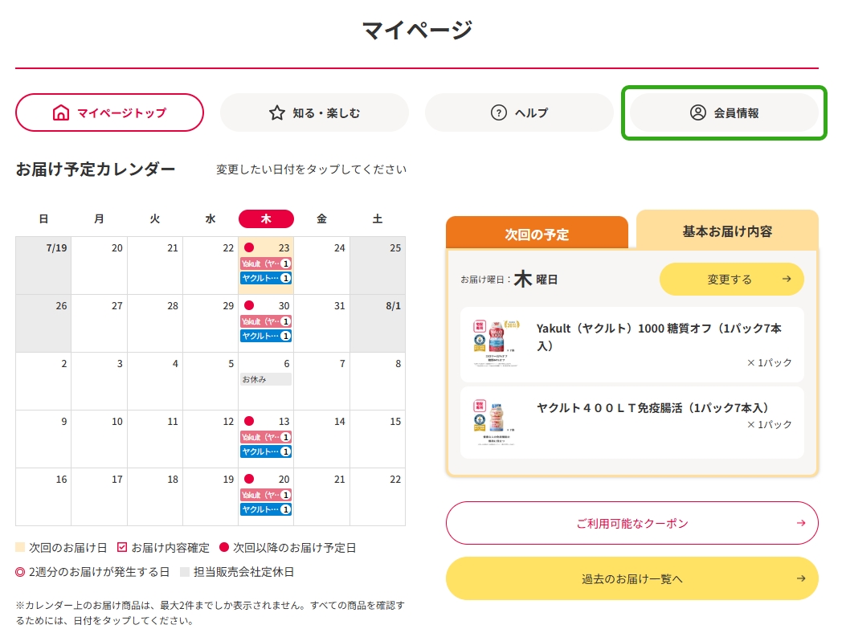Viewport: 842px width, 629px height.
Task: Click the pink Yakult tag on August 13
Action: pos(266,437)
